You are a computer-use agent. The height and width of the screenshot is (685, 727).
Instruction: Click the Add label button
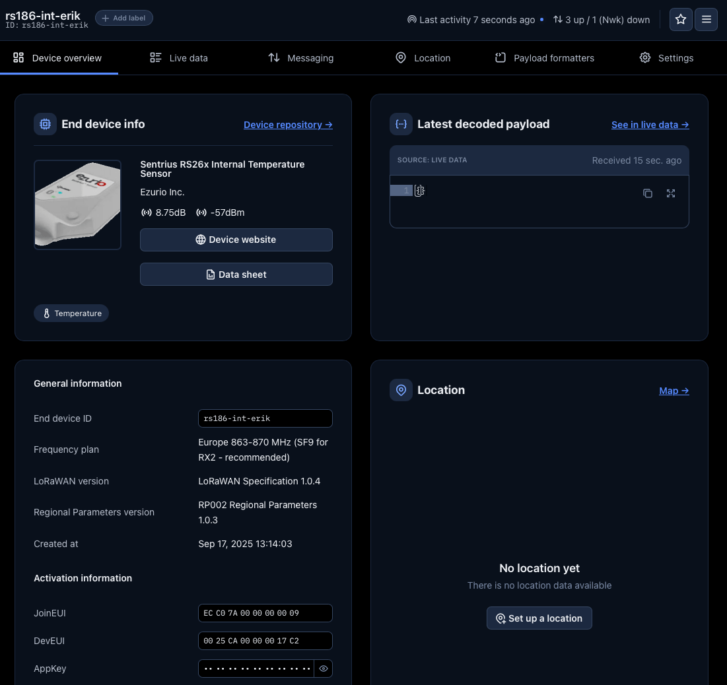[x=124, y=18]
